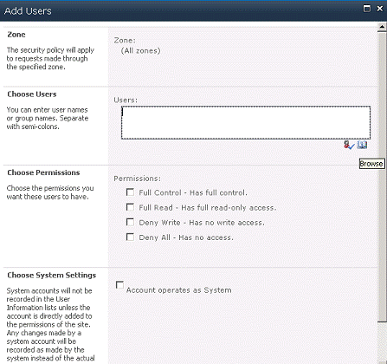Close the Add Users dialog
387x364 pixels.
[x=379, y=9]
